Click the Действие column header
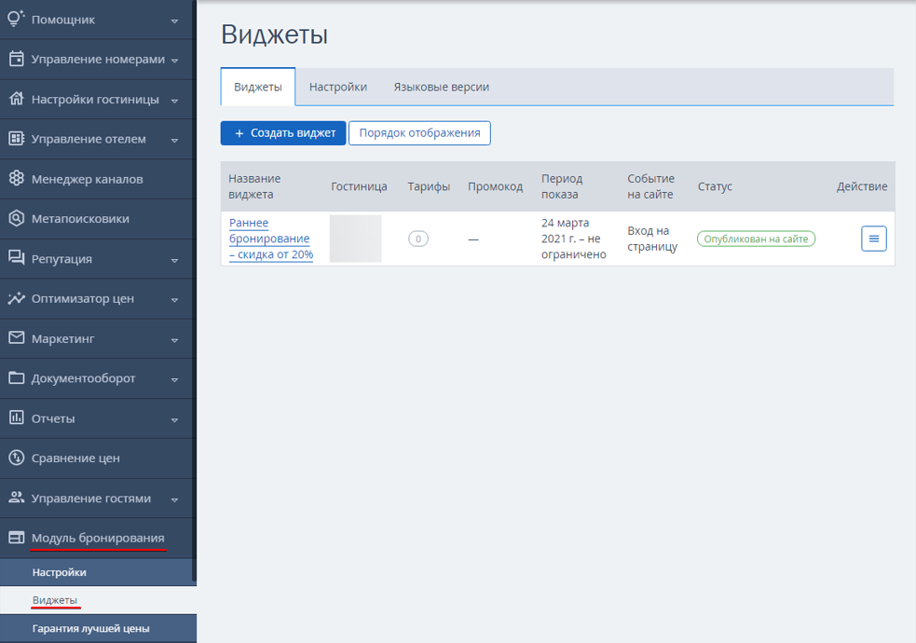 tap(862, 186)
